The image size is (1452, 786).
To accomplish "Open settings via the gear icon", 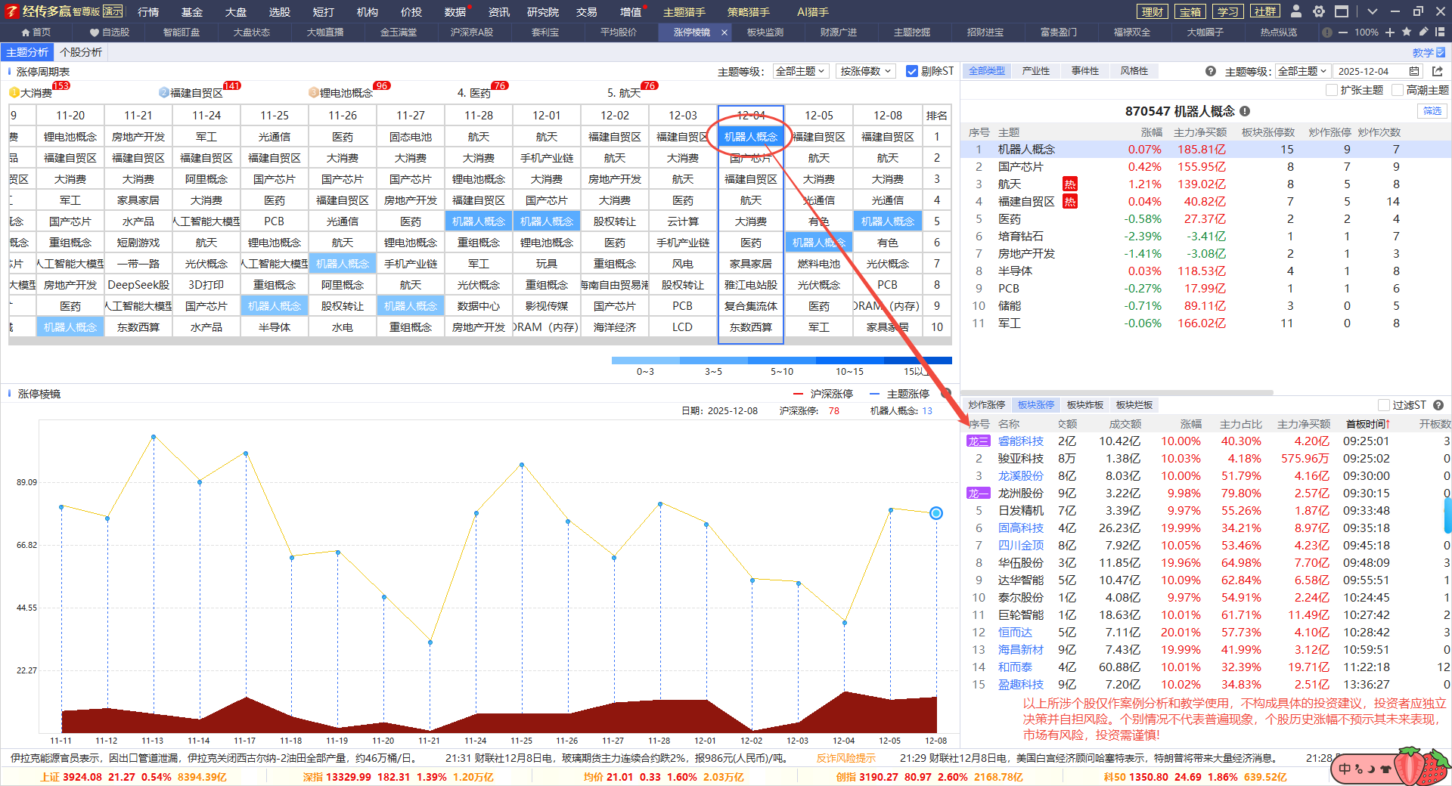I will click(1319, 11).
